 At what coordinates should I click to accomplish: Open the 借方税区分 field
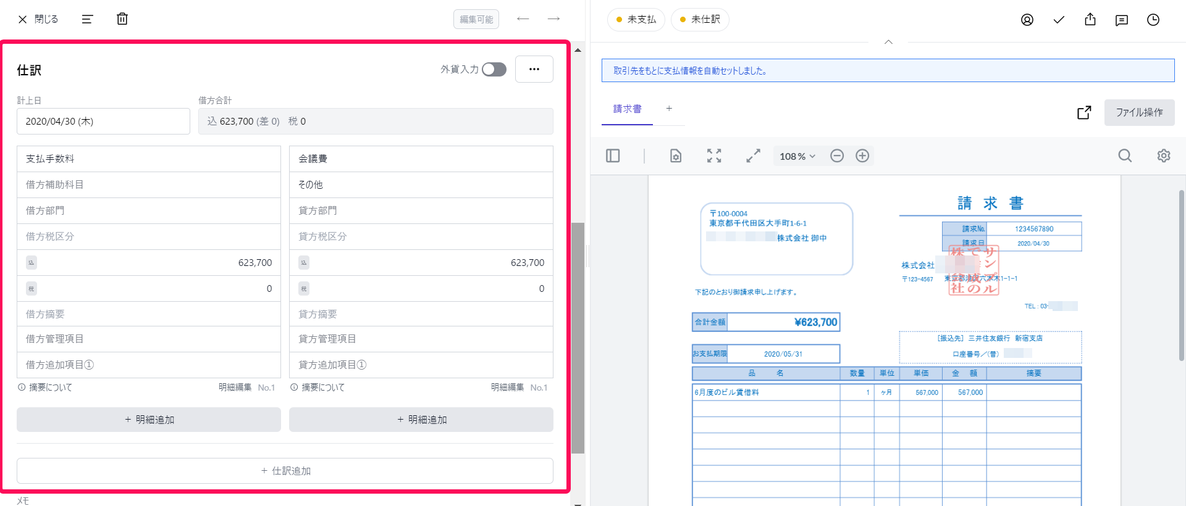tap(149, 236)
